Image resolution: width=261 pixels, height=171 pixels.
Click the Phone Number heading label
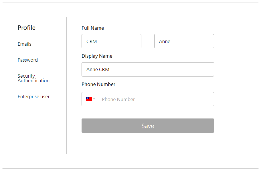(98, 84)
